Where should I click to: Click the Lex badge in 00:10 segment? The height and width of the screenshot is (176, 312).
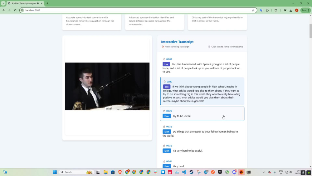point(167,87)
